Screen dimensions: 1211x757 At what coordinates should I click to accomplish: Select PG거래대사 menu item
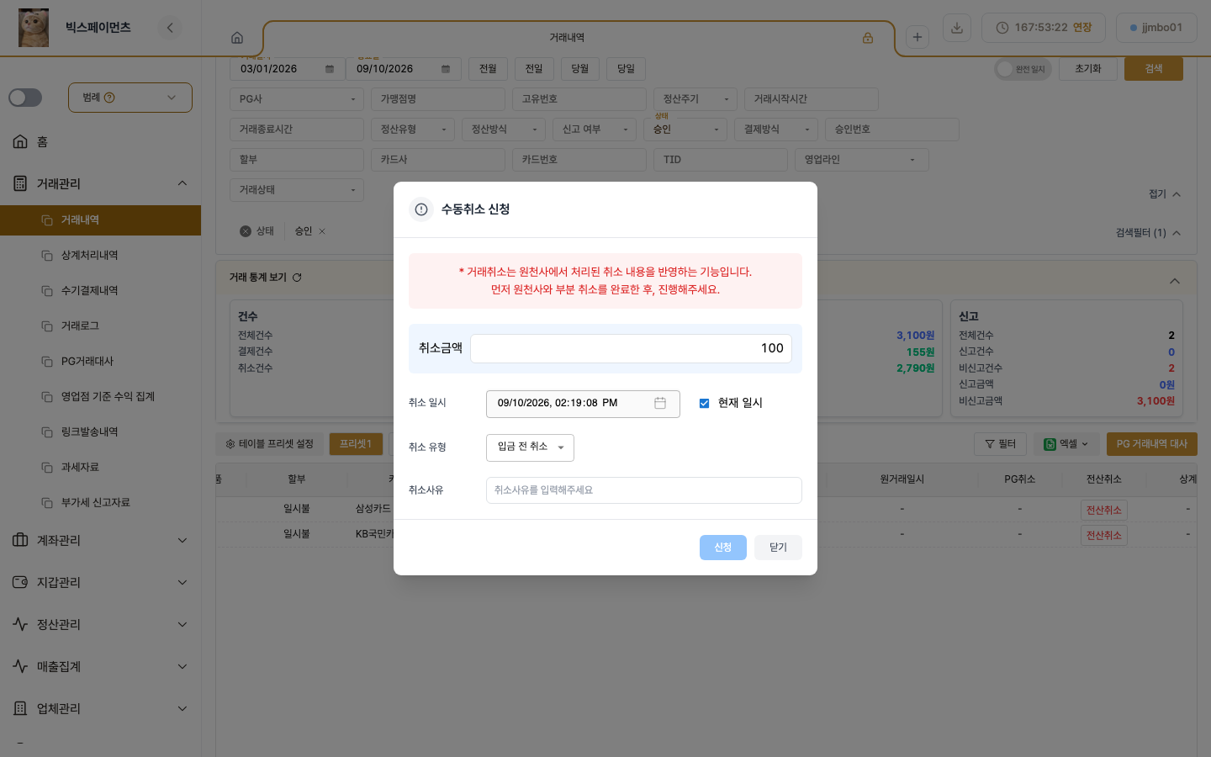point(87,361)
